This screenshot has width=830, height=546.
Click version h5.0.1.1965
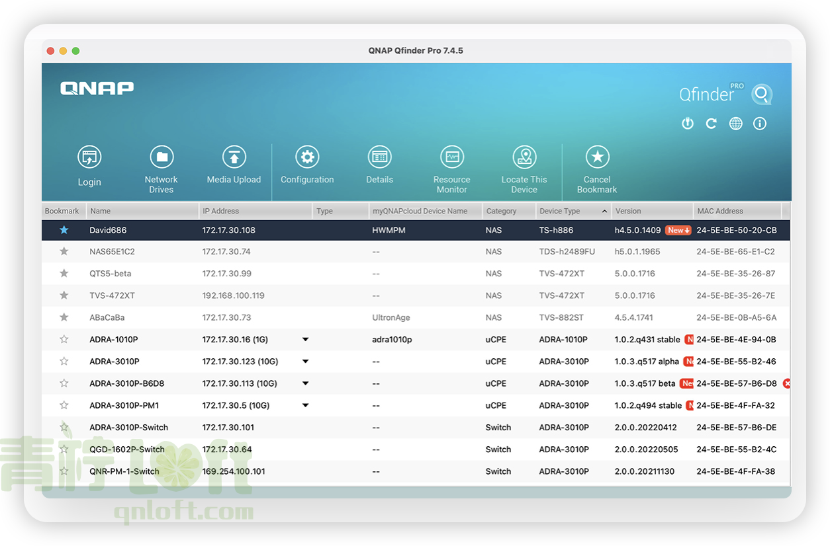point(638,252)
